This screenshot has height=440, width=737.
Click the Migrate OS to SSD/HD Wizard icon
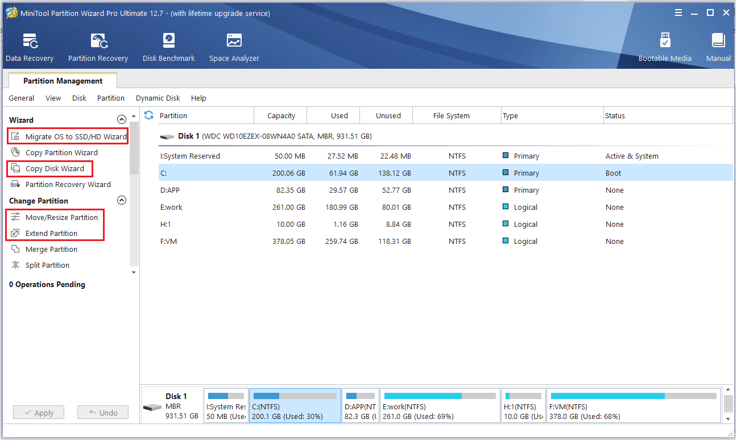tap(15, 136)
